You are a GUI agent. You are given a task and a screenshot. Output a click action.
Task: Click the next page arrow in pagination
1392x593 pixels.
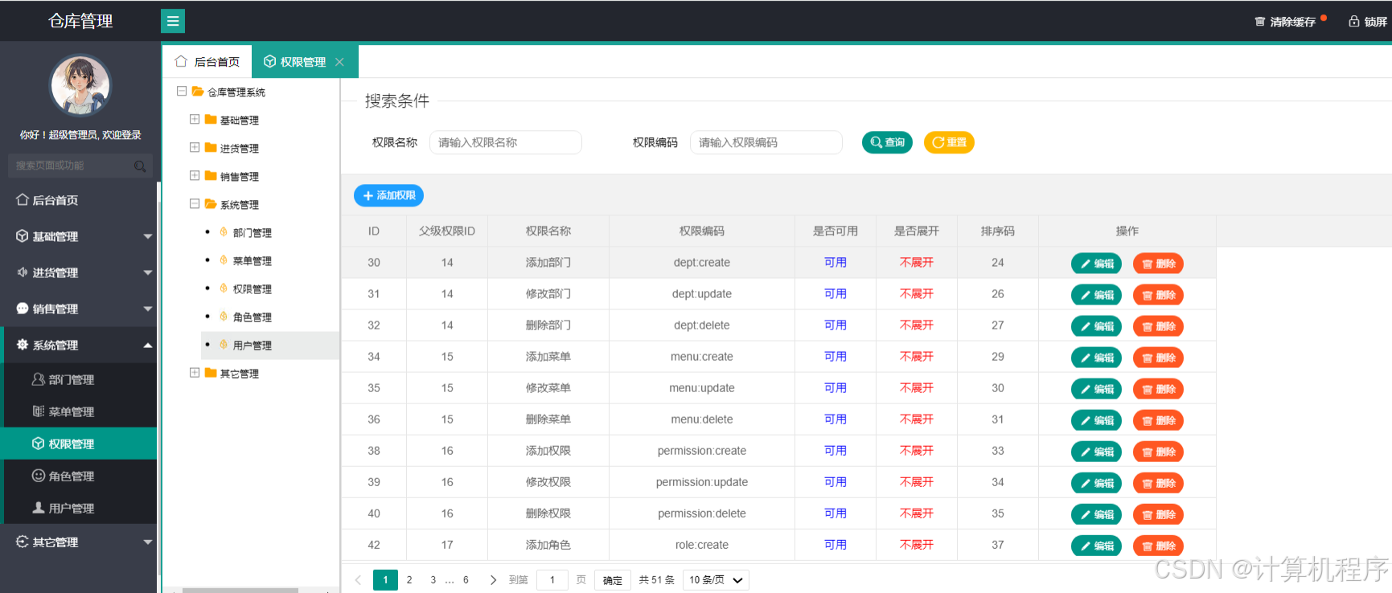coord(493,579)
